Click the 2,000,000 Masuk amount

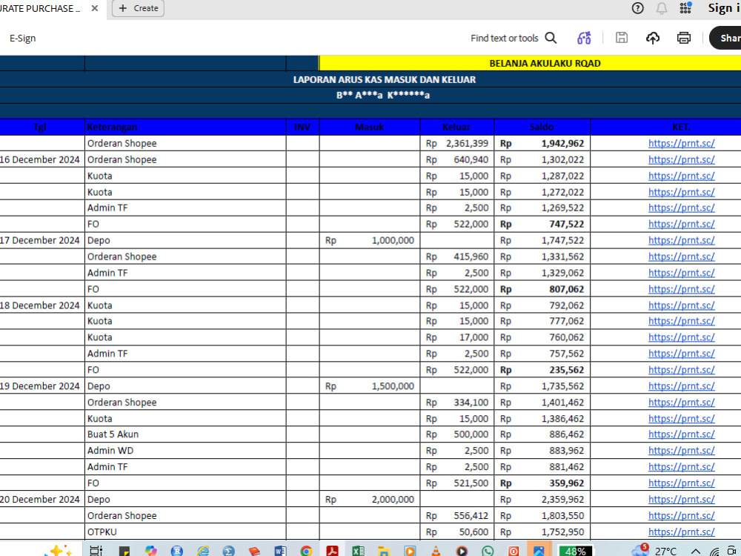pyautogui.click(x=393, y=499)
